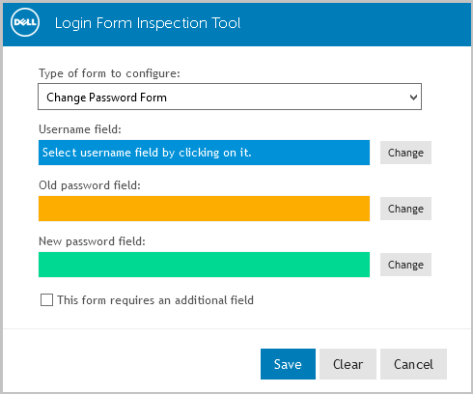473x394 pixels.
Task: Enable the additional field checkbox
Action: click(46, 300)
